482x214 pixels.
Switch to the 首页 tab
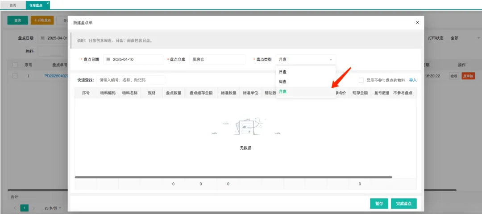13,5
